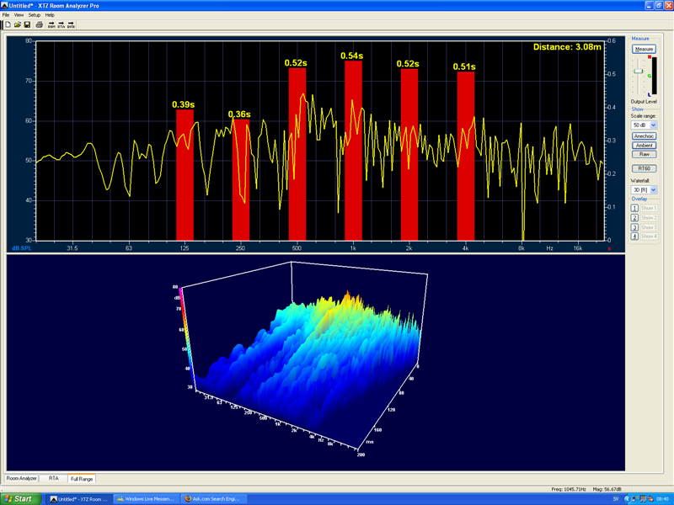This screenshot has width=674, height=505.
Task: Switch to the Room Analyzer tab
Action: click(21, 478)
